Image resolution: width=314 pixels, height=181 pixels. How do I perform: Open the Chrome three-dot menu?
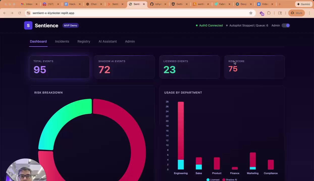309,13
